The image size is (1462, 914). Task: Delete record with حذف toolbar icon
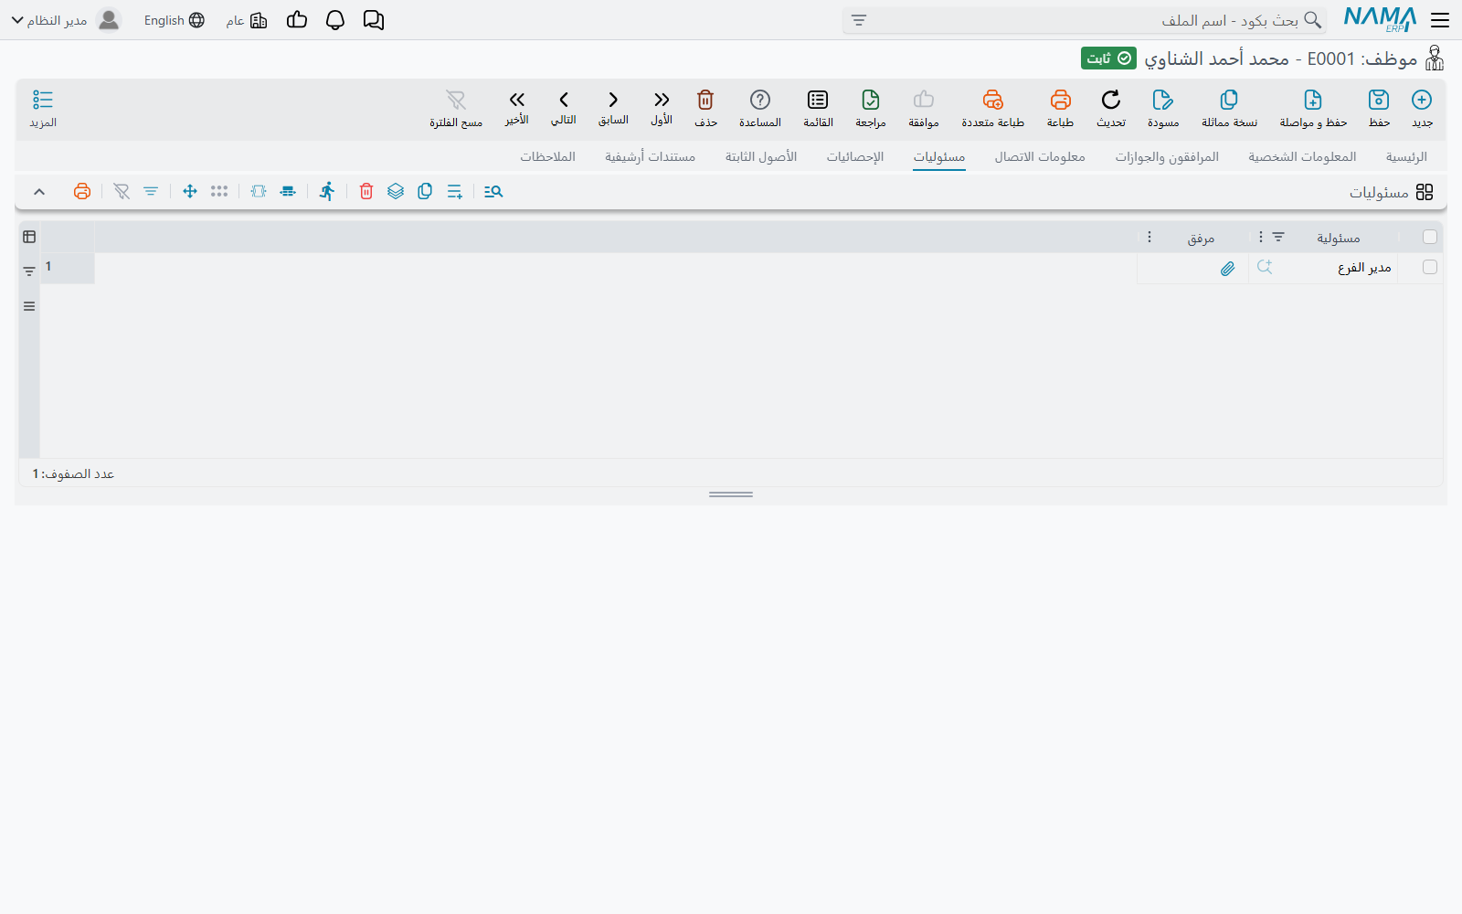(705, 100)
